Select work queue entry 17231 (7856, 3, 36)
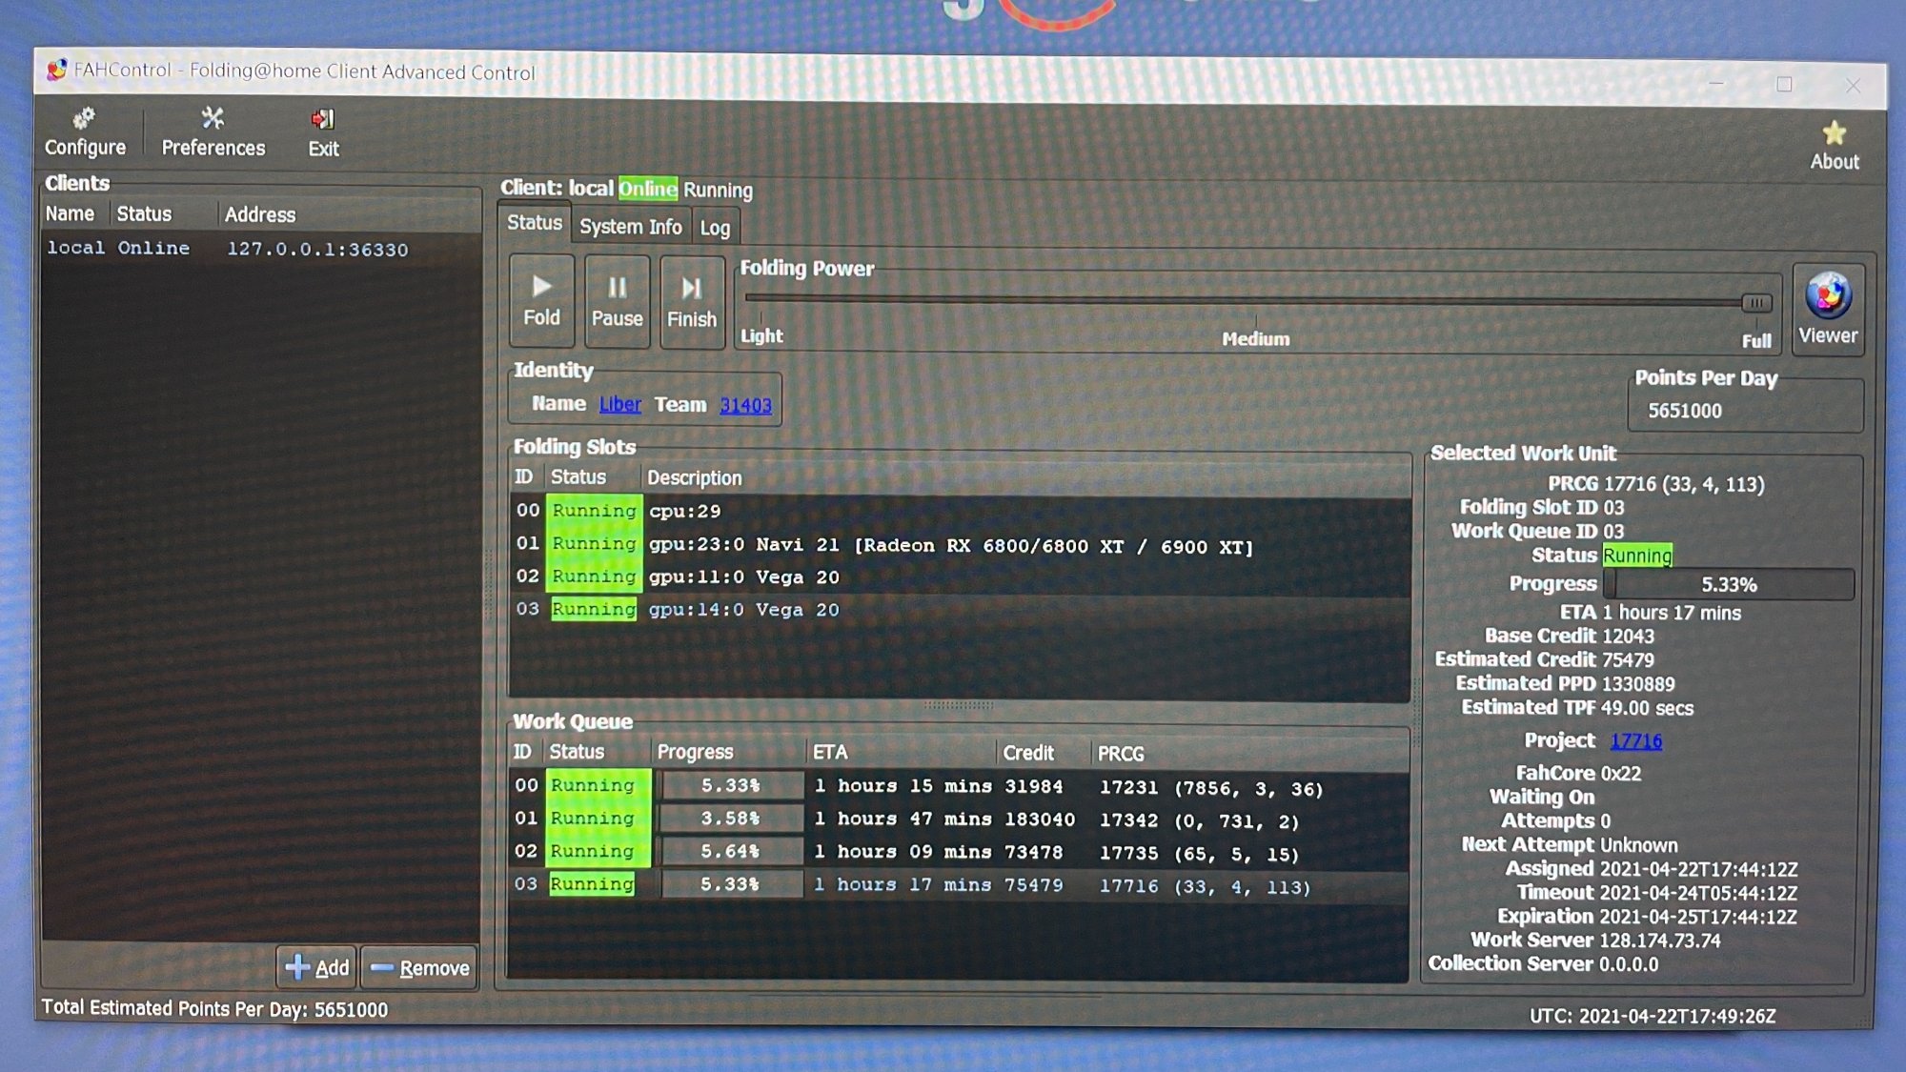Viewport: 1906px width, 1072px height. click(x=959, y=786)
